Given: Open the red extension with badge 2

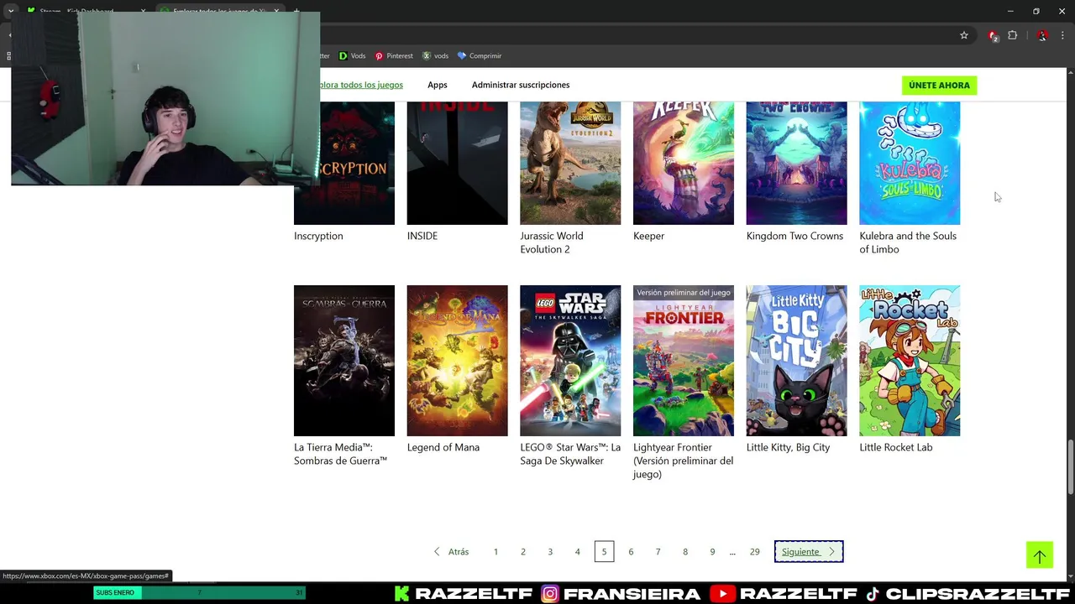Looking at the screenshot, I should 994,35.
